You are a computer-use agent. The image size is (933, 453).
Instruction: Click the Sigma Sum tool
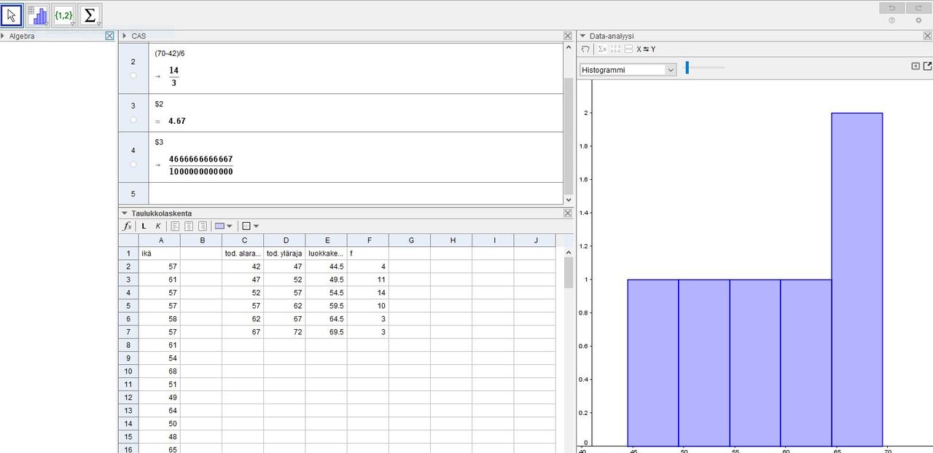[90, 15]
